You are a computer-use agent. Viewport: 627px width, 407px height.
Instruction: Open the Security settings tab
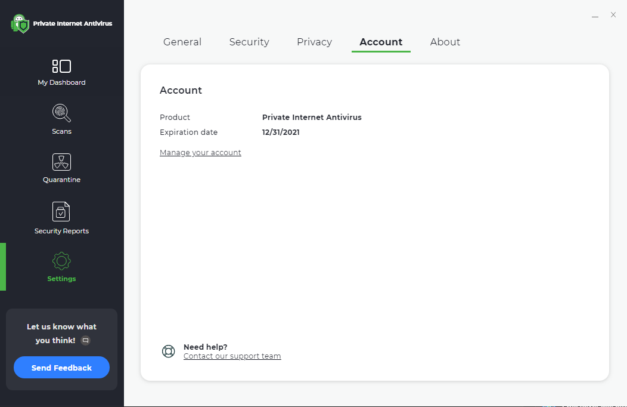pyautogui.click(x=249, y=42)
